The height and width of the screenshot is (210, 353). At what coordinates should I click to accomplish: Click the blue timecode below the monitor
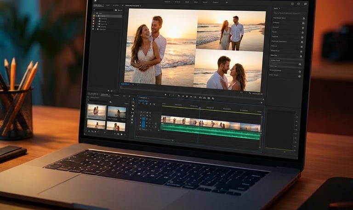click(125, 84)
